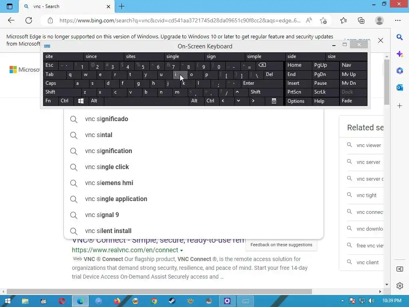Open the volume icon in system tray
Image resolution: width=409 pixels, height=307 pixels.
click(x=371, y=301)
